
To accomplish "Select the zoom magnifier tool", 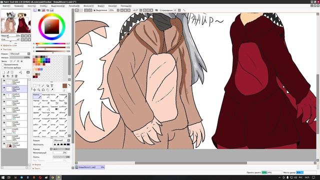I will pyautogui.click(x=39, y=90).
